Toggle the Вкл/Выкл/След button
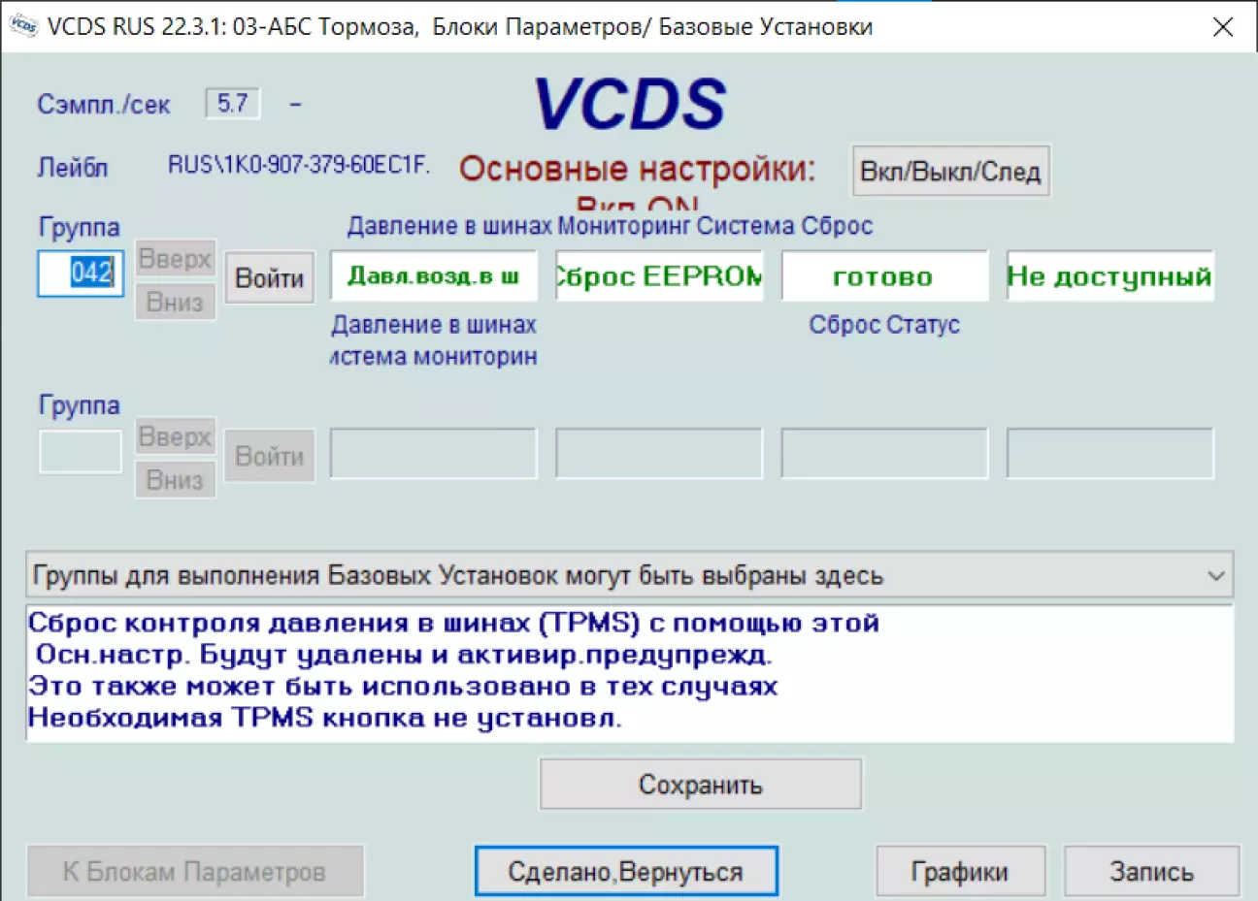 [x=949, y=172]
